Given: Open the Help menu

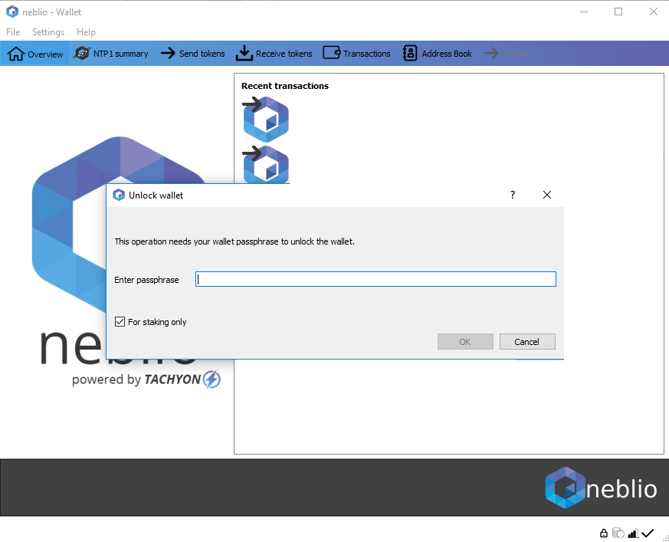Looking at the screenshot, I should [86, 32].
